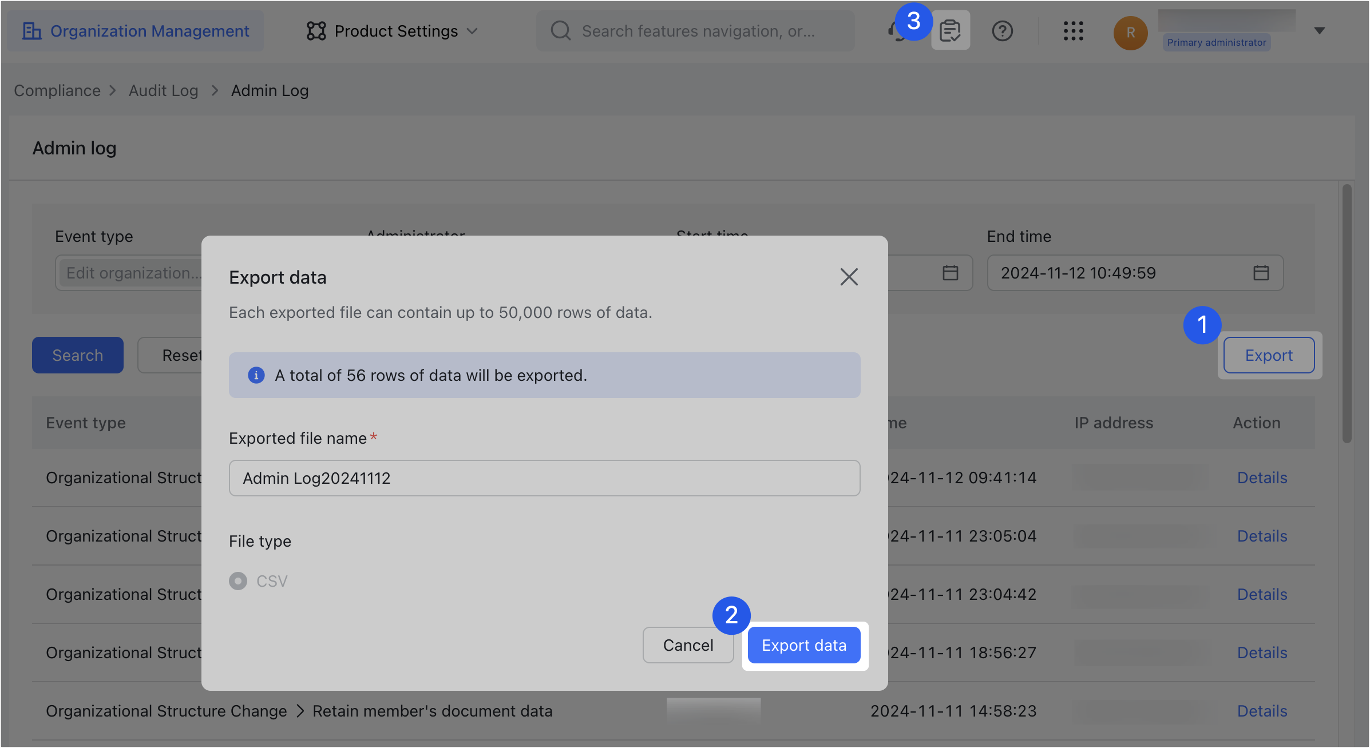Open Organization Management tab
The image size is (1370, 748).
tap(136, 31)
